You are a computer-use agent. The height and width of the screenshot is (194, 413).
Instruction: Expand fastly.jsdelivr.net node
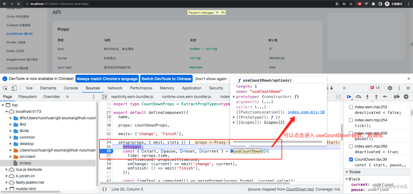click(x=7, y=182)
